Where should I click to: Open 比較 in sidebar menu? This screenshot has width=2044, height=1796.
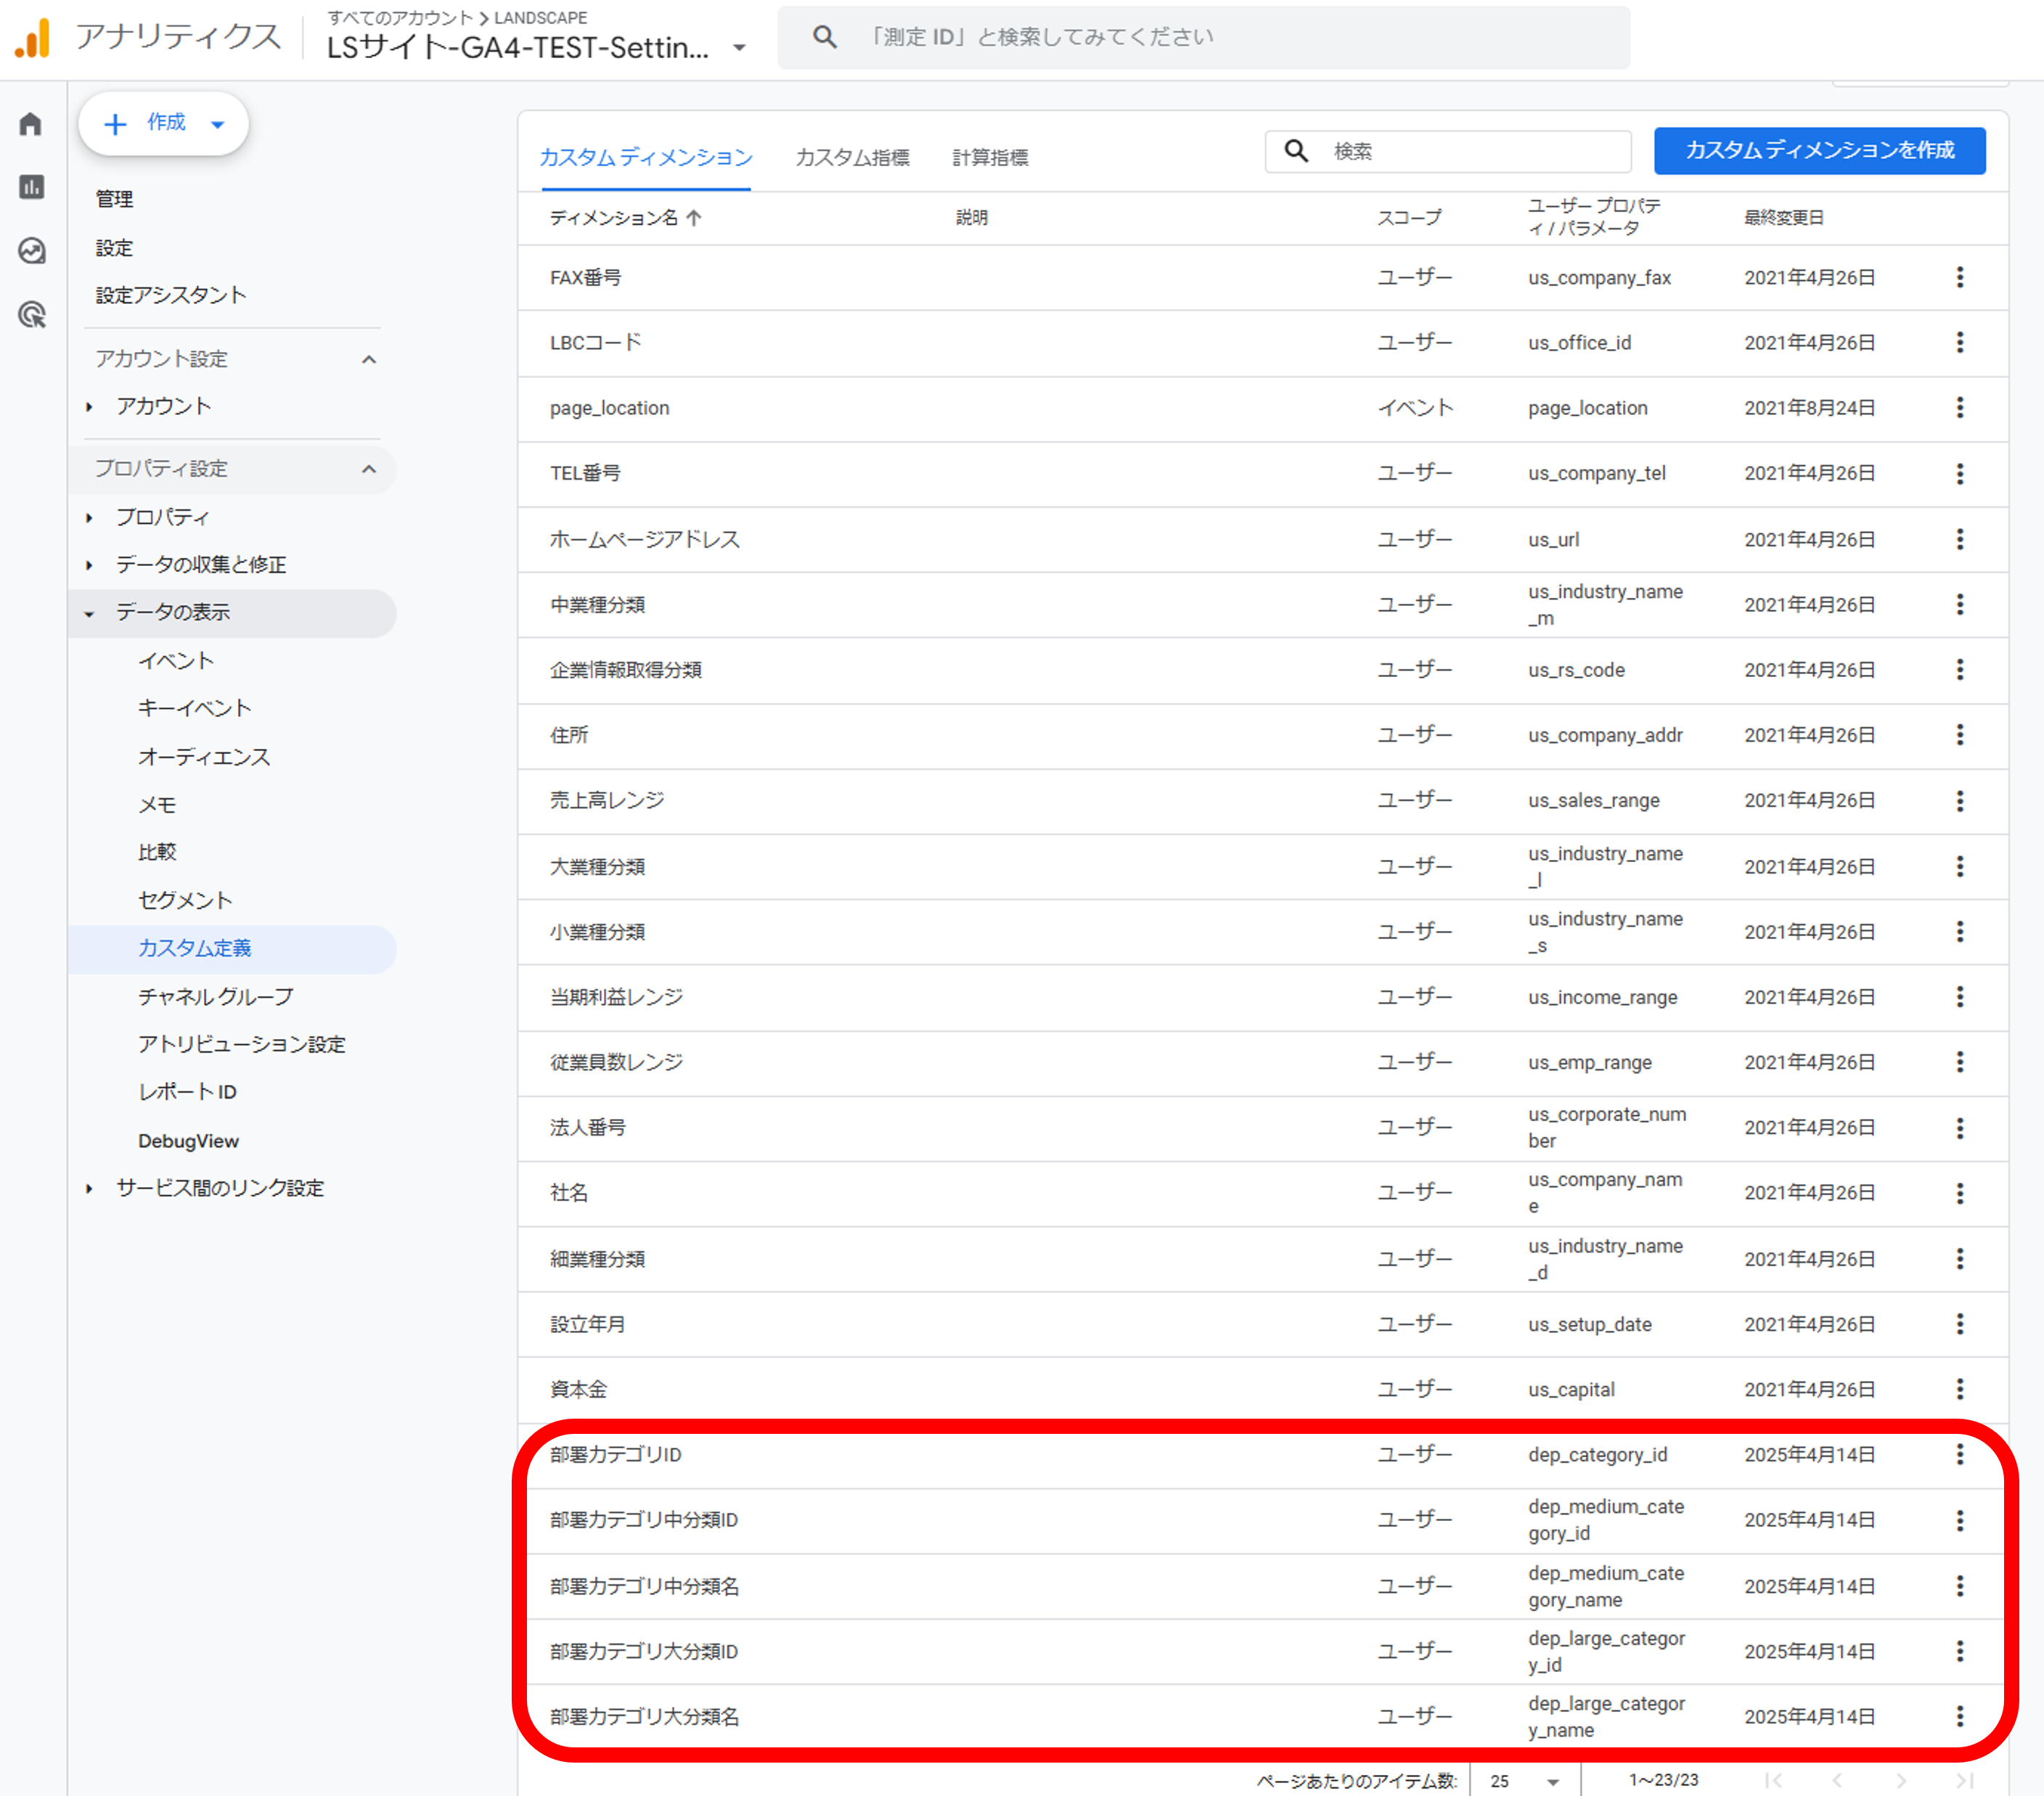tap(157, 851)
